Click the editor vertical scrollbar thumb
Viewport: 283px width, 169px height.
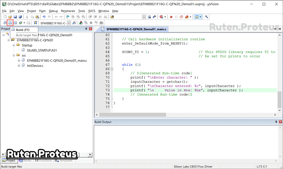click(x=279, y=99)
